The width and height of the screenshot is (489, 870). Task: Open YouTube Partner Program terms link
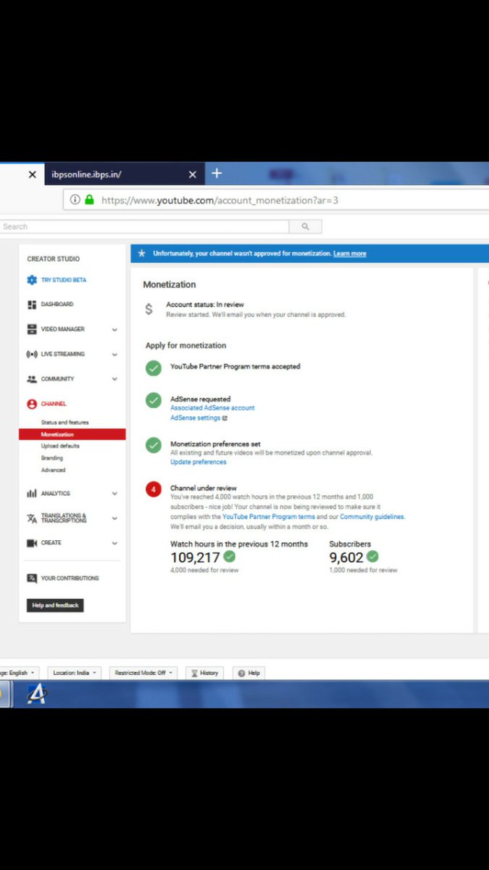tap(269, 517)
